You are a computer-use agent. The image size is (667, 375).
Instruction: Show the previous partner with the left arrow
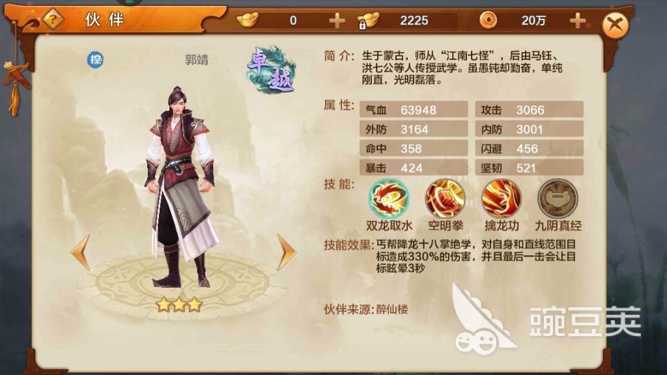pyautogui.click(x=81, y=252)
